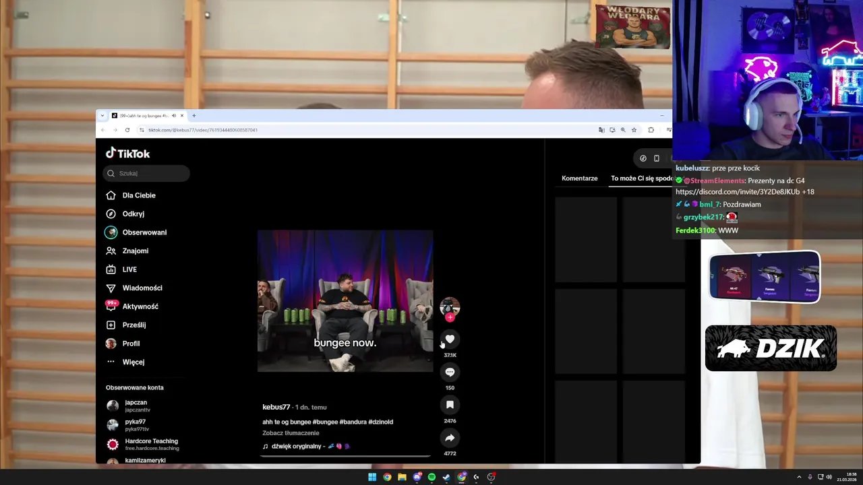Open the kamilzameryki followed account
The width and height of the screenshot is (863, 485).
(x=137, y=461)
